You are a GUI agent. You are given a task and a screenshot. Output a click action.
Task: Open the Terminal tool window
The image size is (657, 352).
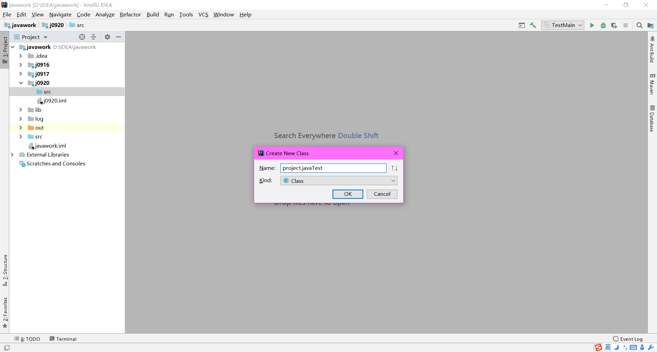[63, 339]
